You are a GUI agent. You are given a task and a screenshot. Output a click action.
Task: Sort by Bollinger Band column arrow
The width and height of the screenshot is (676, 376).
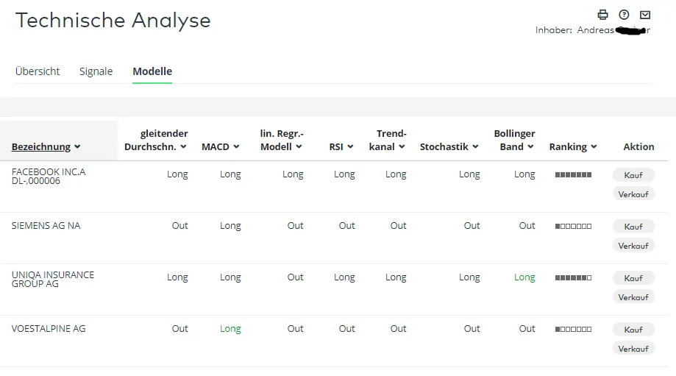[530, 147]
